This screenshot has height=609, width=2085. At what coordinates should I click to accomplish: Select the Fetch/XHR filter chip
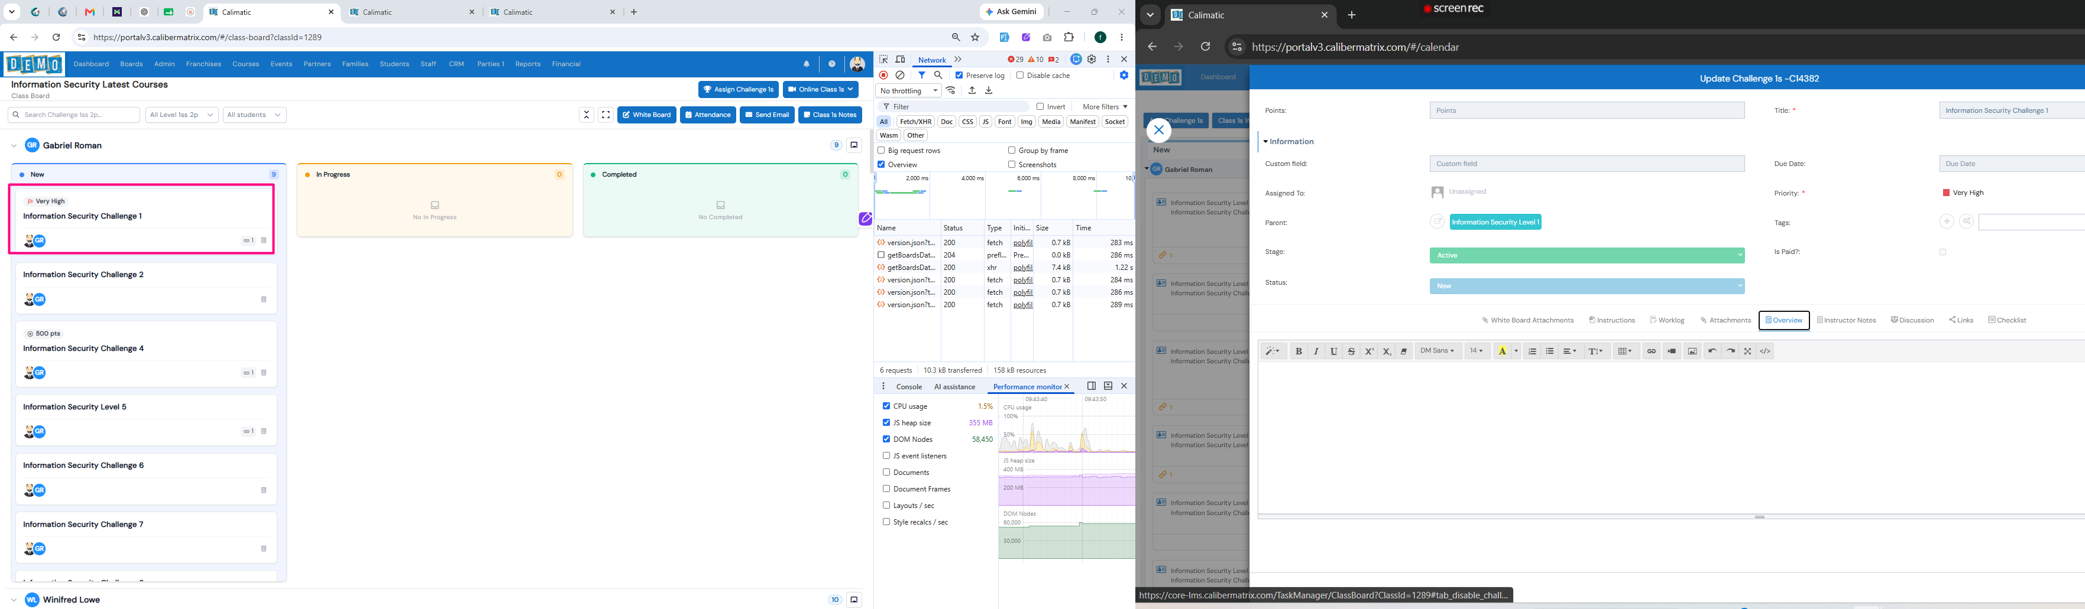point(916,122)
